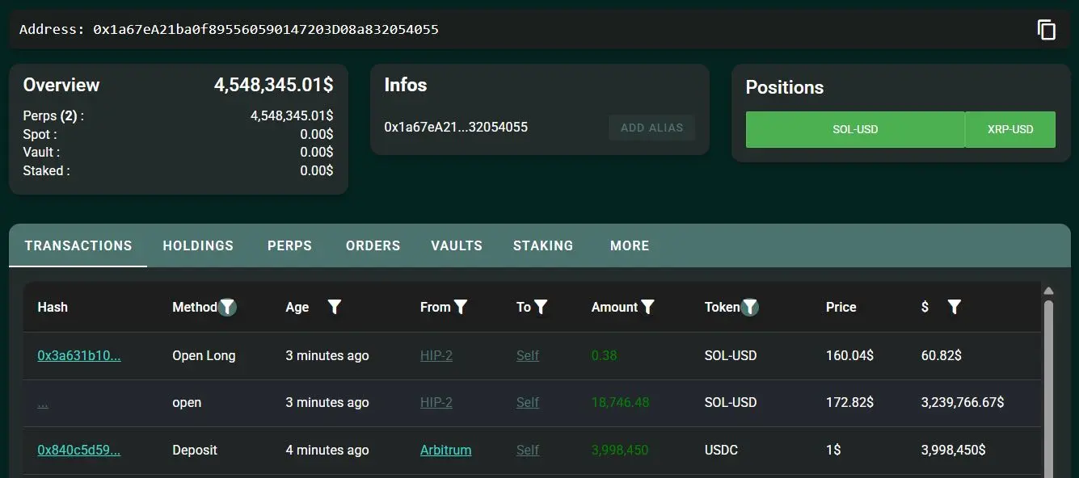The image size is (1079, 478).
Task: Open the '...' hash link in open row
Action: pos(43,402)
